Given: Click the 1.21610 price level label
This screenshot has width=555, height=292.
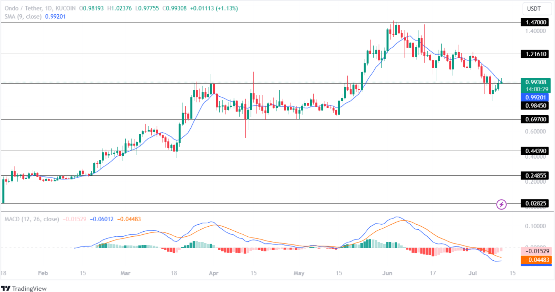Looking at the screenshot, I should click(536, 54).
